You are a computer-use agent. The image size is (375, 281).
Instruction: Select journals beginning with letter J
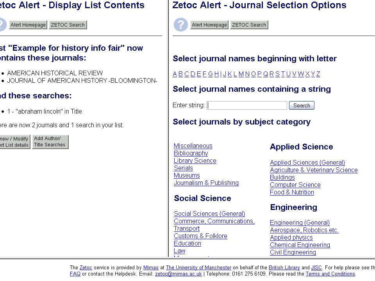(224, 74)
